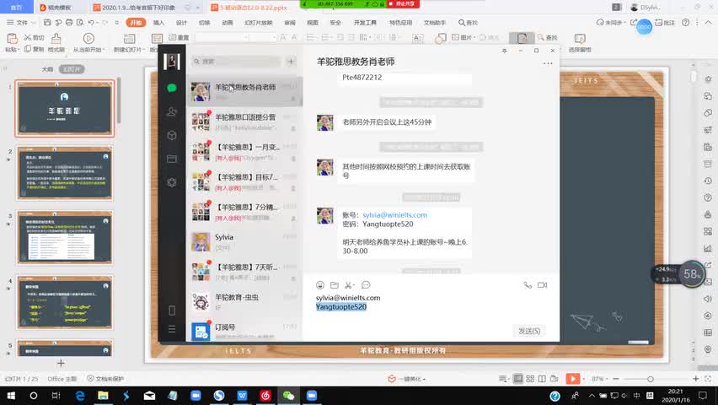This screenshot has width=718, height=405.
Task: Open WeChat more menu hamburger icon
Action: [172, 329]
